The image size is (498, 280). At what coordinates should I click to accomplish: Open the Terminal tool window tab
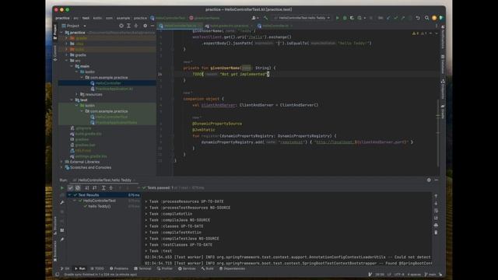click(142, 268)
